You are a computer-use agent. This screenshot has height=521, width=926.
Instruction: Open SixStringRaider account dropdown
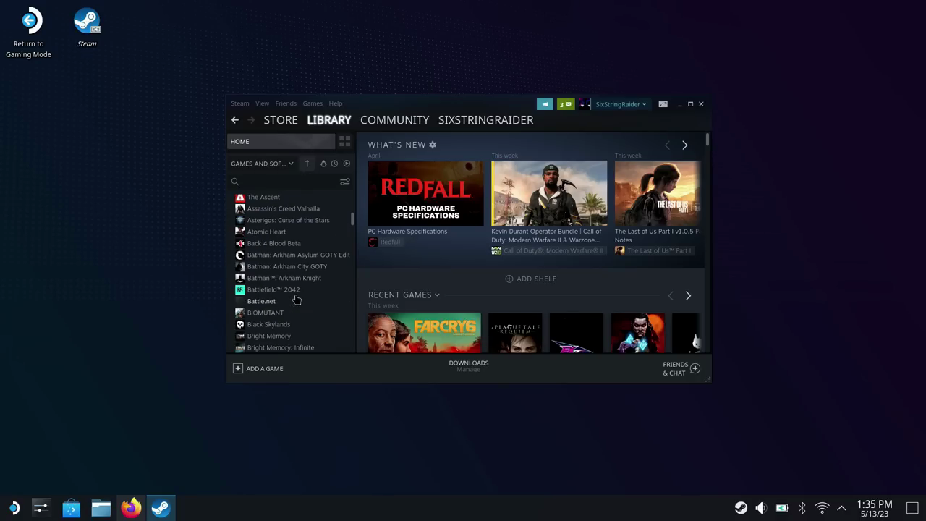(621, 104)
